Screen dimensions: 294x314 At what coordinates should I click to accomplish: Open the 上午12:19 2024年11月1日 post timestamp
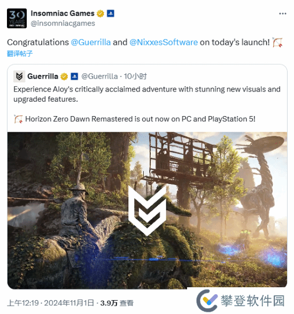coord(50,303)
